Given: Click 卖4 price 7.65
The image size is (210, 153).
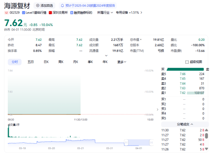Looking at the screenshot, I should tap(183, 79).
